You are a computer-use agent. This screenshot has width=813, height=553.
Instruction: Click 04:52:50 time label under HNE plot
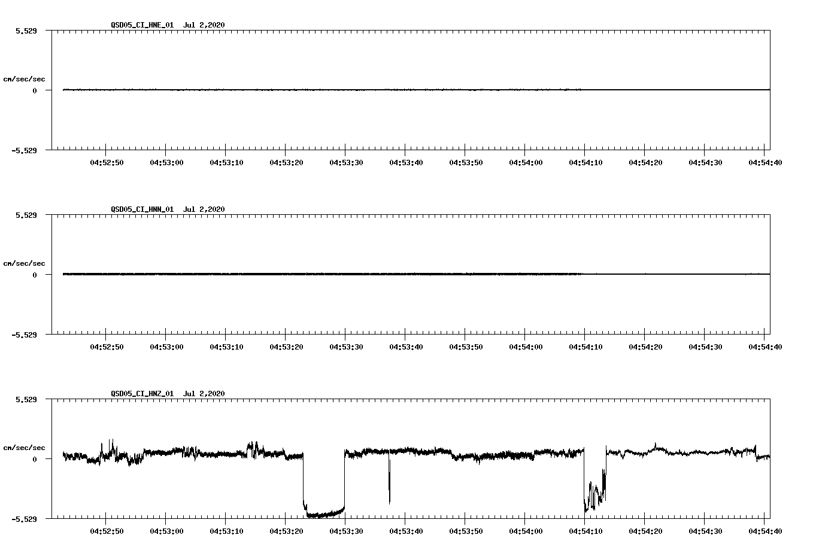coord(107,162)
